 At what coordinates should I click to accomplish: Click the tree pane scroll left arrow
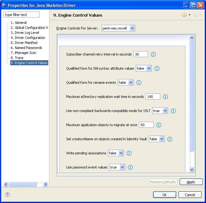point(6,184)
